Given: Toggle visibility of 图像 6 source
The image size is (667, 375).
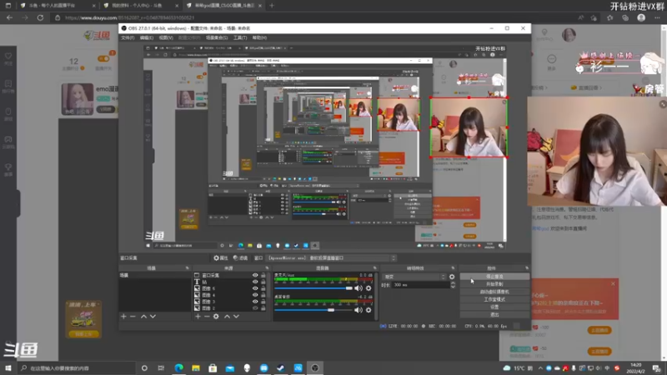Looking at the screenshot, I should pyautogui.click(x=255, y=288).
